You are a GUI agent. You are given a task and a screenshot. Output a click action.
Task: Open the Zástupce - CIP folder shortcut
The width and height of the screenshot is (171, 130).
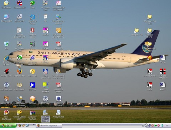pos(136,31)
